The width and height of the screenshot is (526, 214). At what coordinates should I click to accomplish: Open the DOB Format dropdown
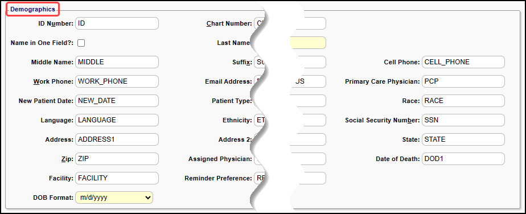point(114,197)
